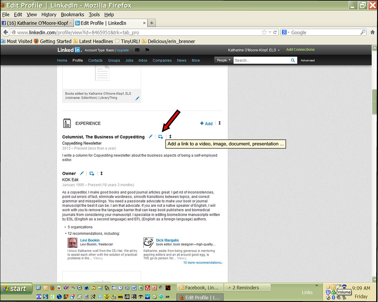Click Add Connections link
Viewport: 378px width, 302px height.
[x=300, y=50]
